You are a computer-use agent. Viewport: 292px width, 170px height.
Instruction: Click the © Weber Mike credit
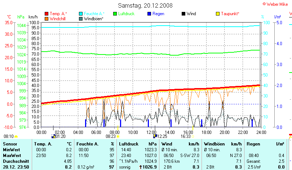click(275, 4)
